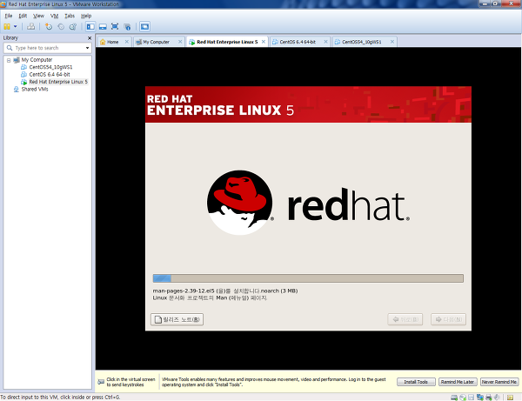
Task: Open Snapshot Manager icon with wrench
Action: coord(73,26)
